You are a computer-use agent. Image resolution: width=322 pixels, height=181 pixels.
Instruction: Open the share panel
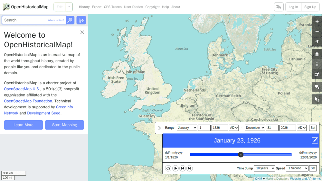coord(317,74)
